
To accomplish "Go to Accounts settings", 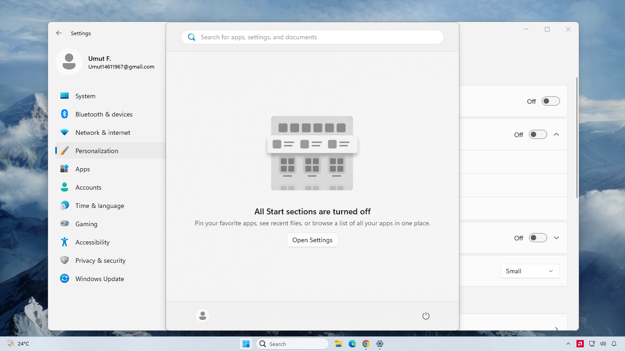I will pyautogui.click(x=110, y=187).
